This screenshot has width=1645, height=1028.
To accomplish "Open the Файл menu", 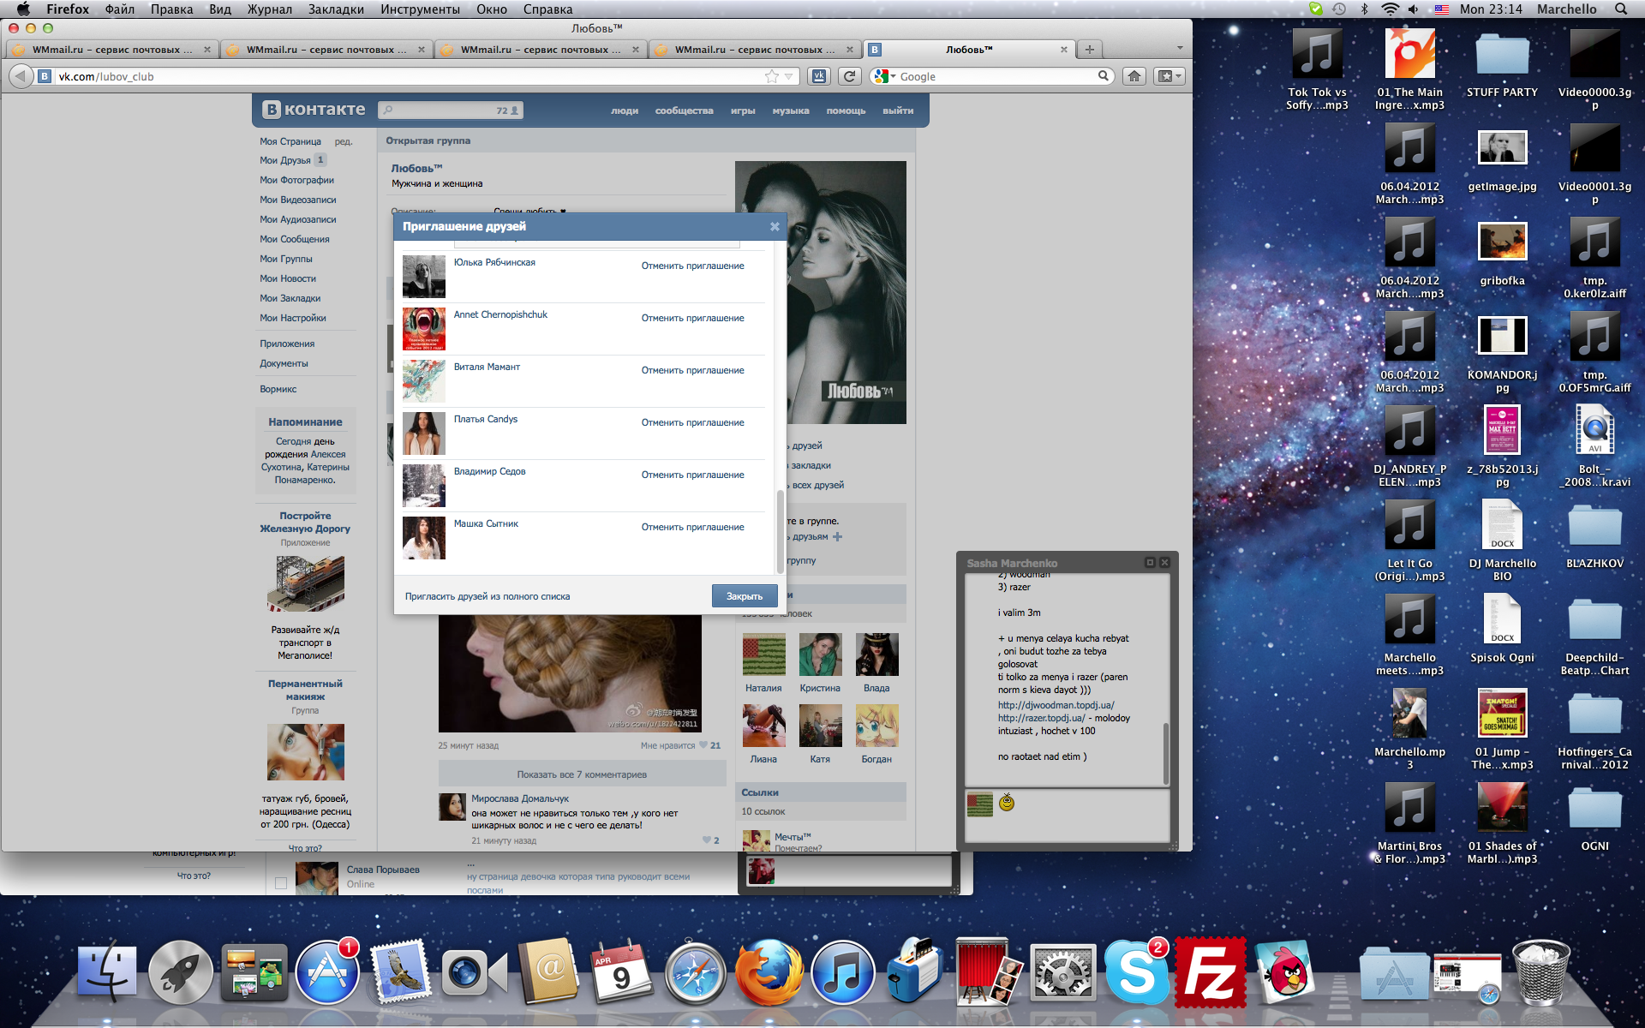I will tap(120, 9).
